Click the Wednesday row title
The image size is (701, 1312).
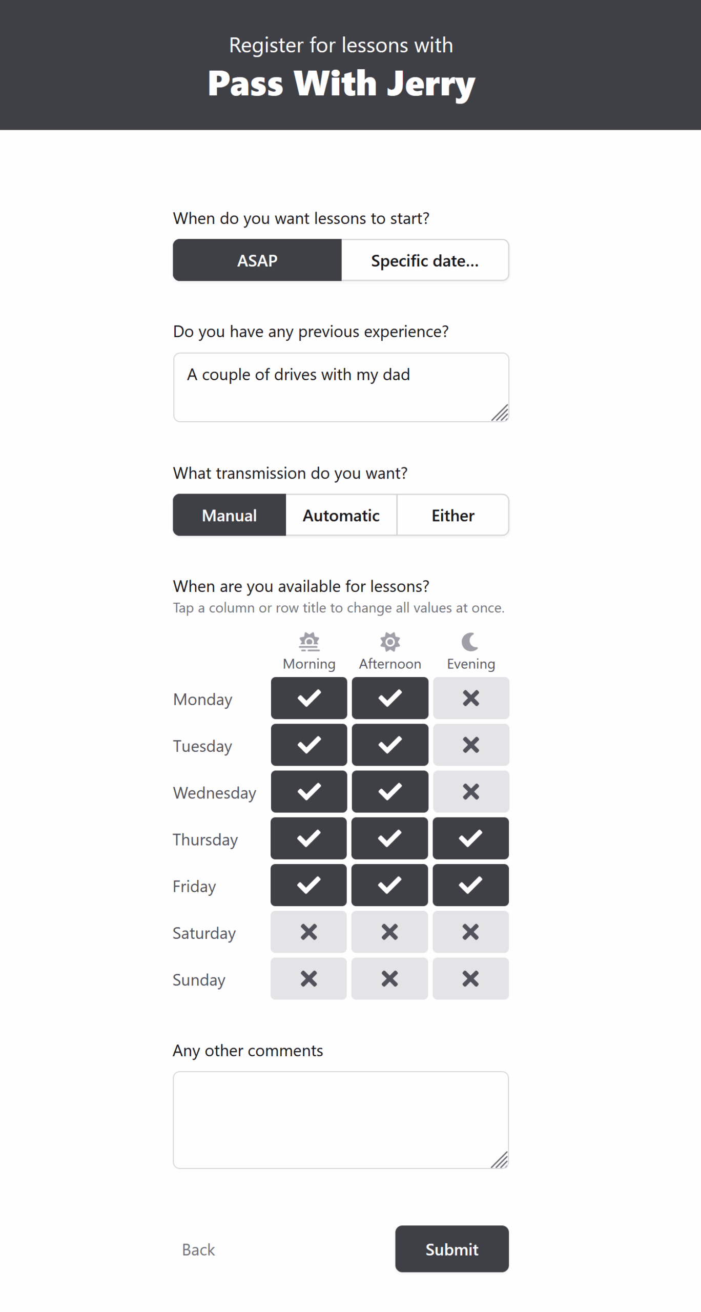click(x=214, y=793)
